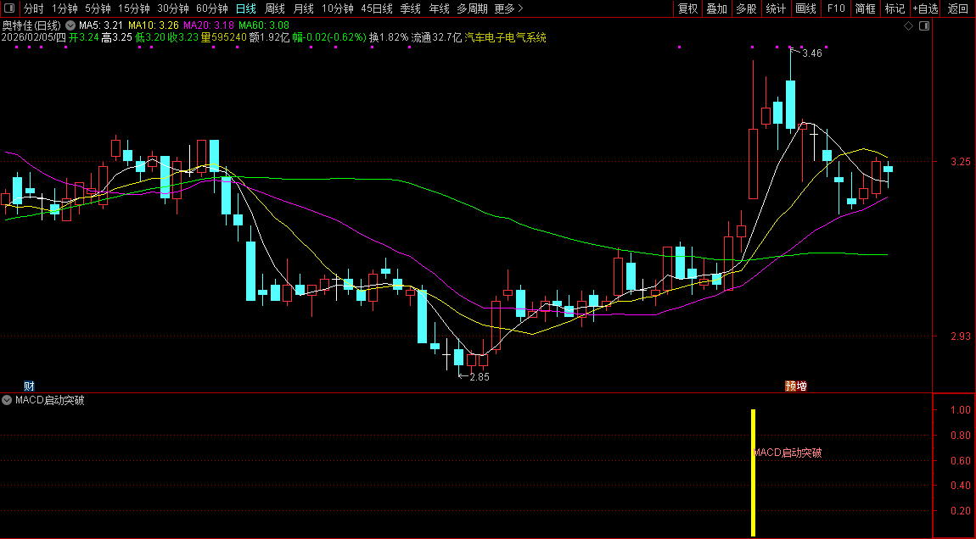Open the 统计 statistics tool

[776, 8]
